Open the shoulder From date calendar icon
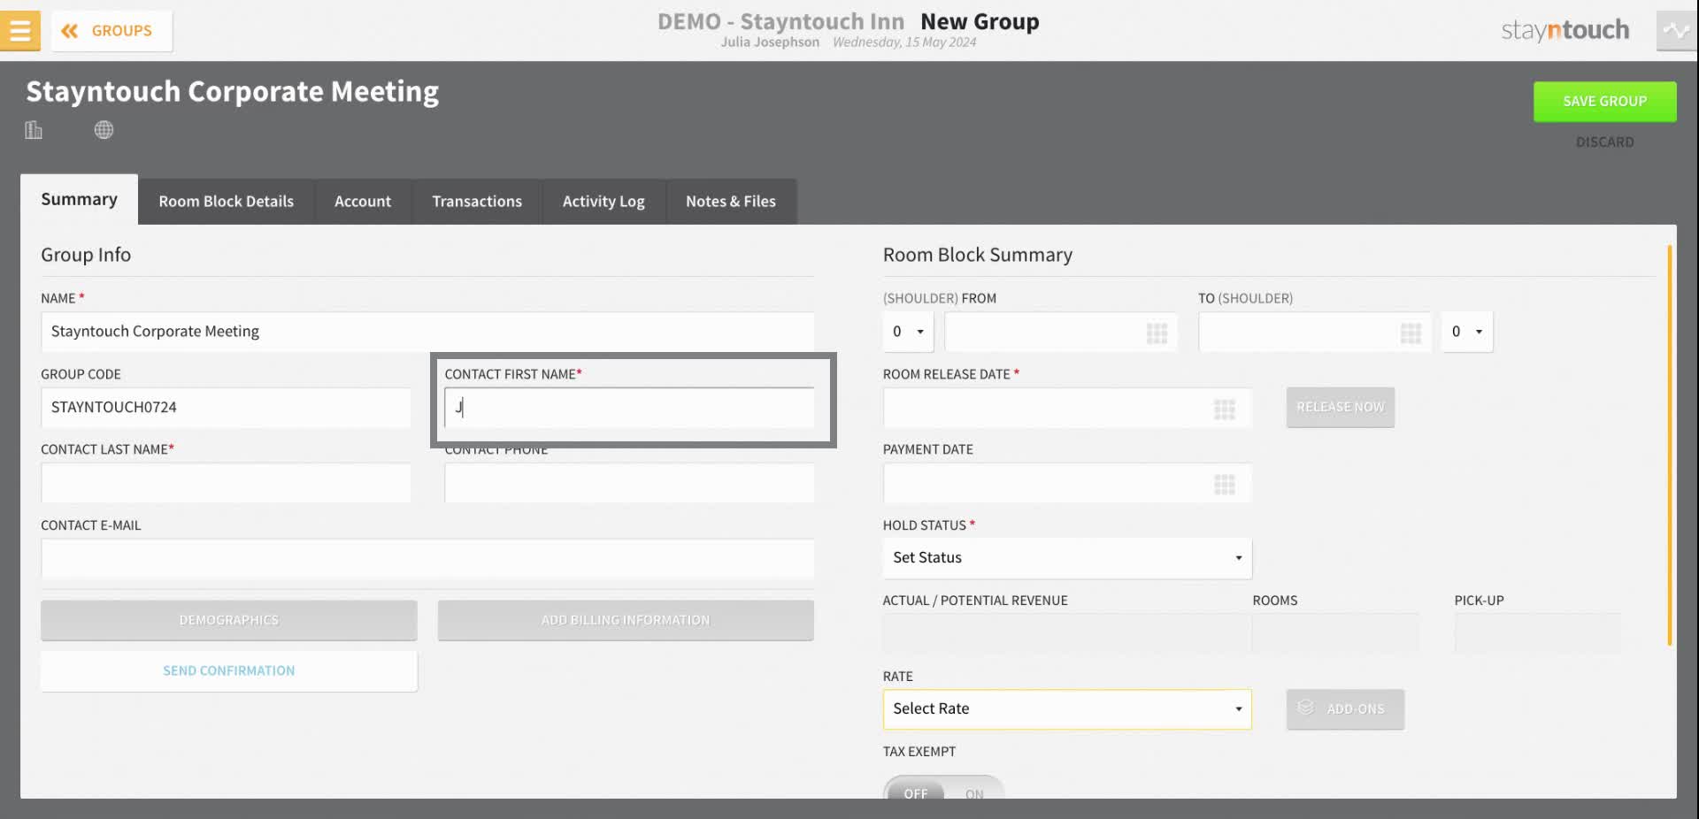The image size is (1699, 819). [x=1157, y=333]
